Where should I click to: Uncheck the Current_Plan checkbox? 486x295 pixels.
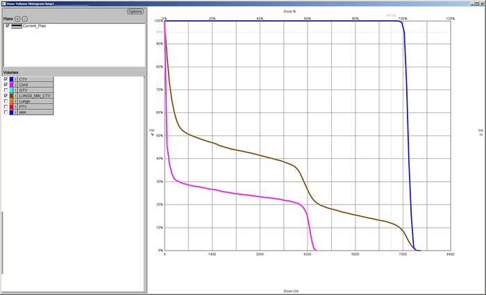click(8, 26)
